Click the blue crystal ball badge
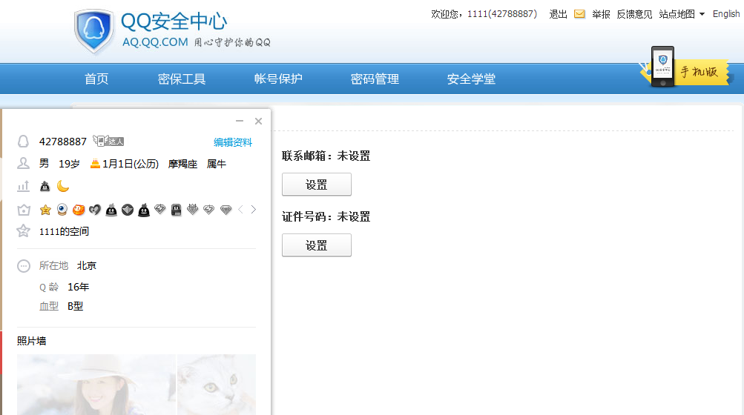The image size is (744, 415). pos(62,210)
